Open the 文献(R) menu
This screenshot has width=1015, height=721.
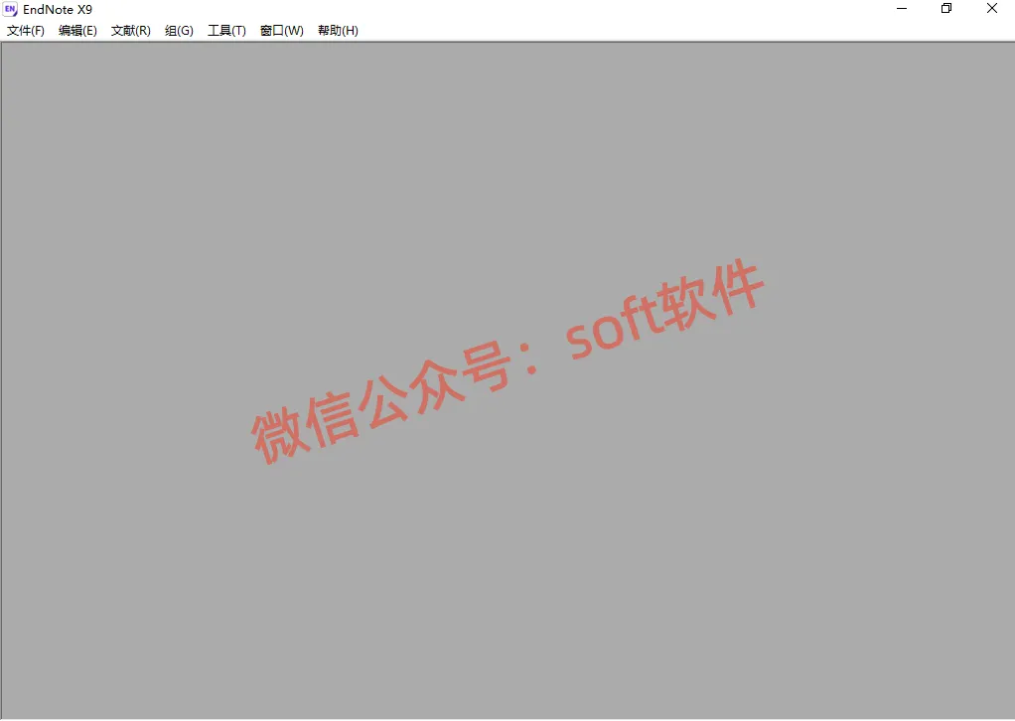pos(131,31)
